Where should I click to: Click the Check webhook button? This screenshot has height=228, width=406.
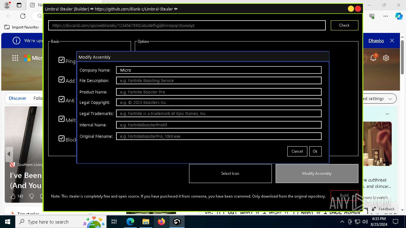[x=344, y=25]
